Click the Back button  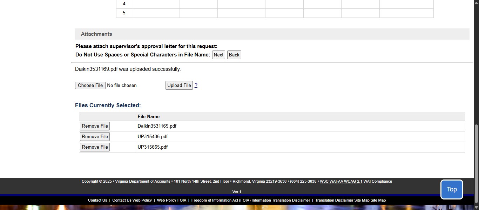point(234,55)
